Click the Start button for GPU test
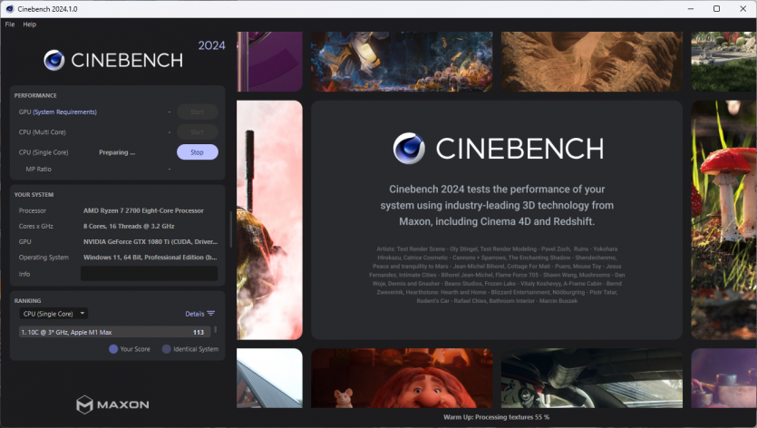 [x=197, y=112]
